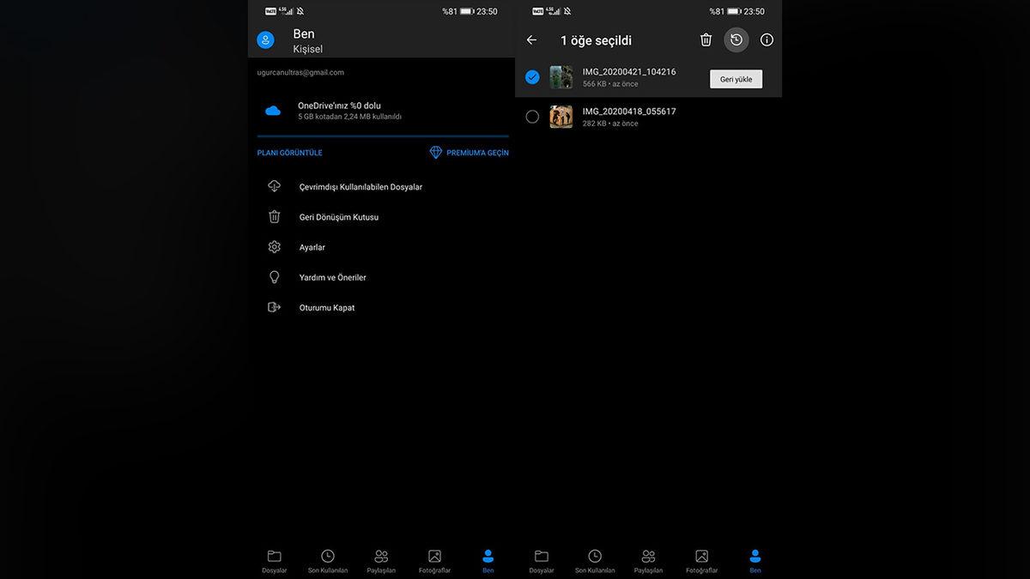This screenshot has height=579, width=1030.
Task: Sign out via Oturumu Kapat
Action: click(326, 308)
